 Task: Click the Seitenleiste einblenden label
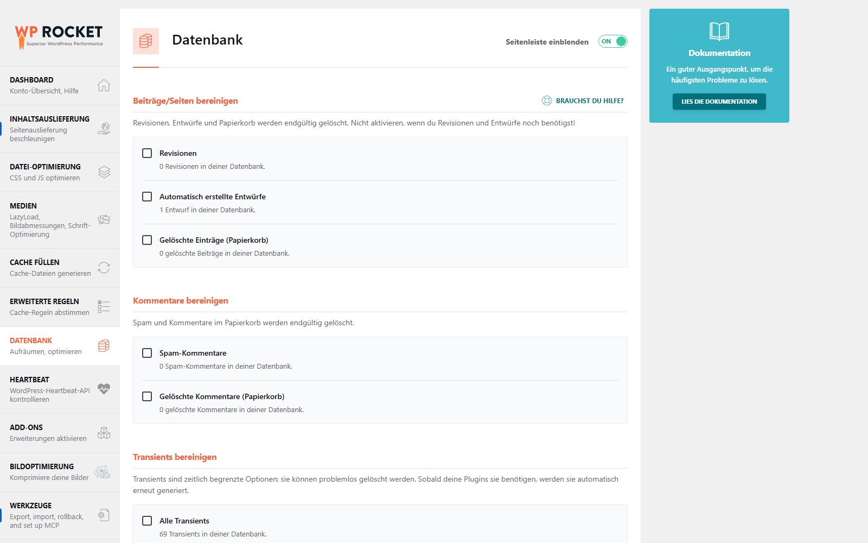[547, 42]
